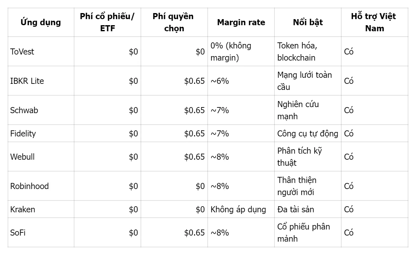
Task: Select the IBKR Lite row label
Action: click(27, 81)
